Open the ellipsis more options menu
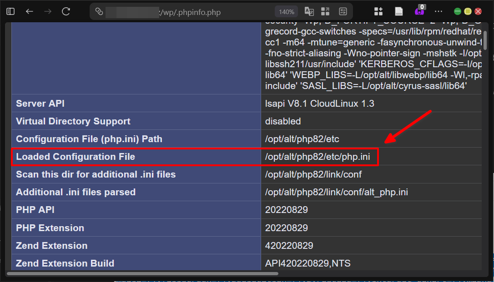 point(438,11)
